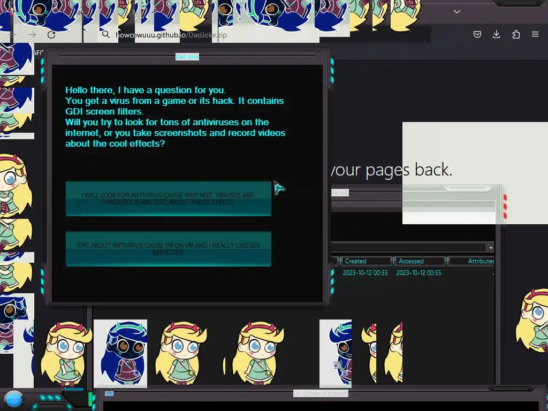The height and width of the screenshot is (411, 548).
Task: Choose the 'I WILL LOOK FOR ANTIVIRUS' answer button
Action: tap(169, 199)
